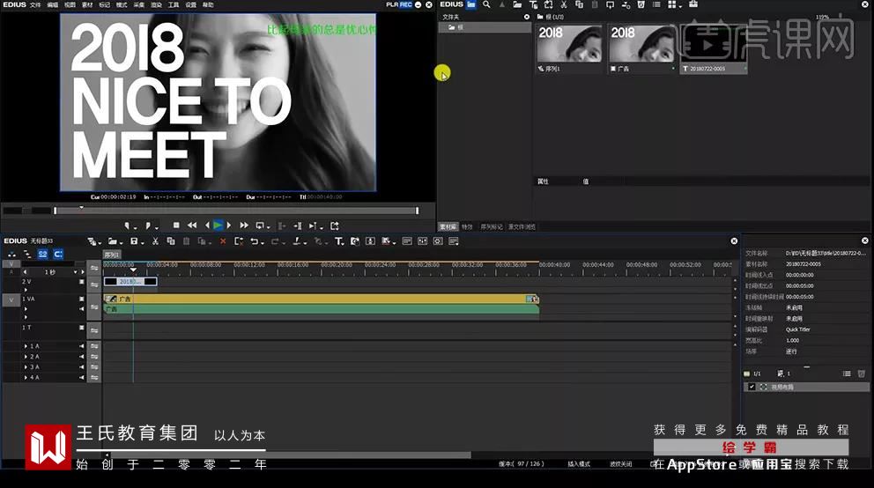Switch to the 特效 effects tab
Viewport: 874px width, 488px height.
click(467, 226)
